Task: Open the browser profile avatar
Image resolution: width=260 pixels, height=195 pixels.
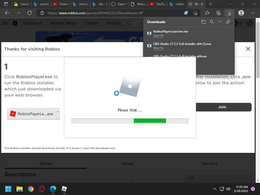Action: pos(241,13)
